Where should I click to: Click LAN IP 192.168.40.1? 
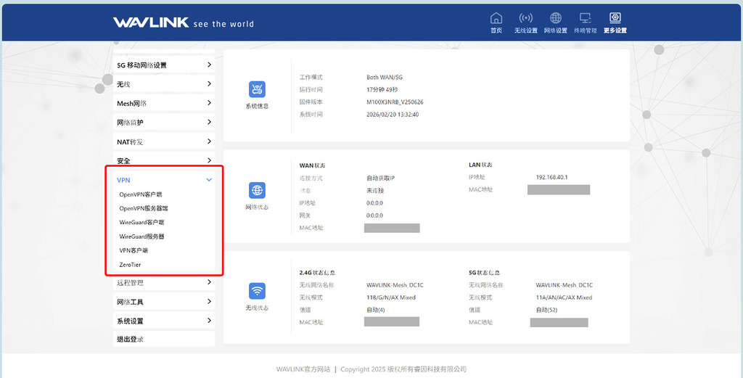click(551, 177)
